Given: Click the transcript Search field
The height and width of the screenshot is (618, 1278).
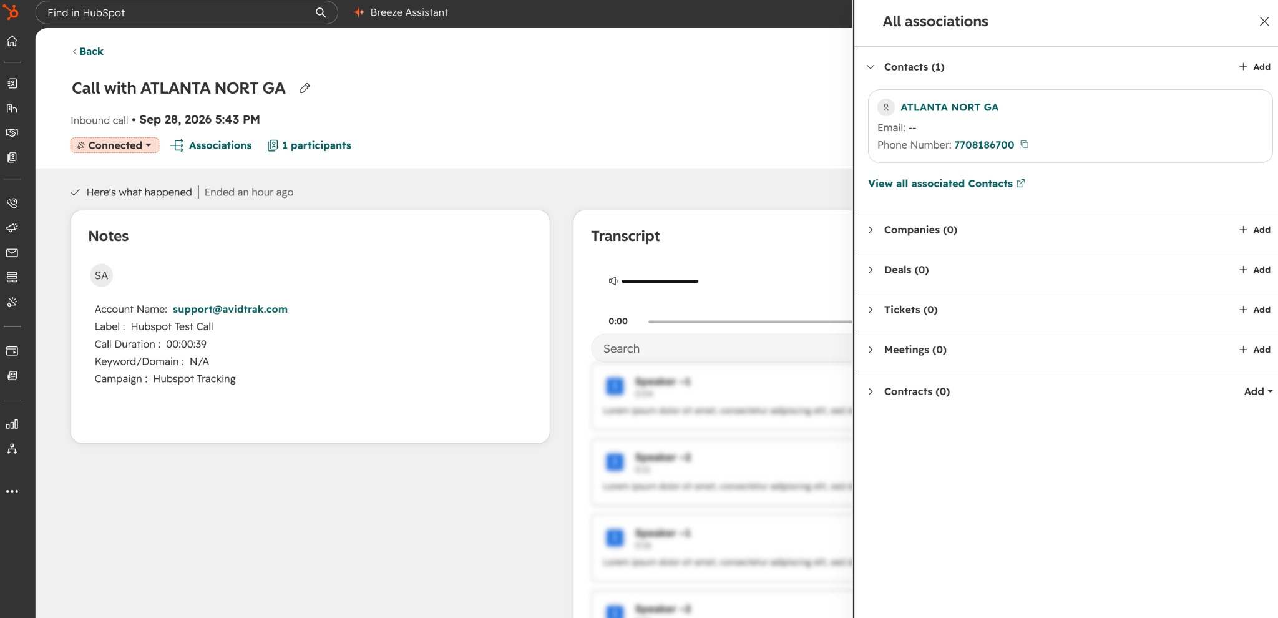Looking at the screenshot, I should [x=721, y=348].
